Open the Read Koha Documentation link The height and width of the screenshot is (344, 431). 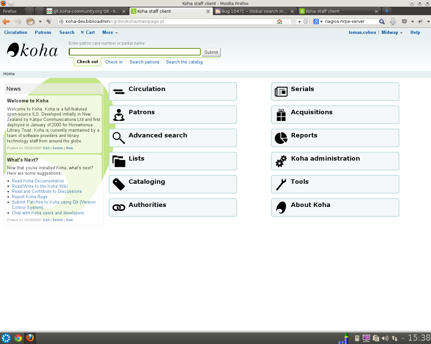coord(38,181)
